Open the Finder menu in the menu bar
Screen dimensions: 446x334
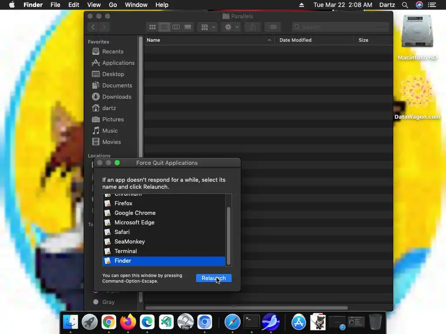[x=33, y=5]
